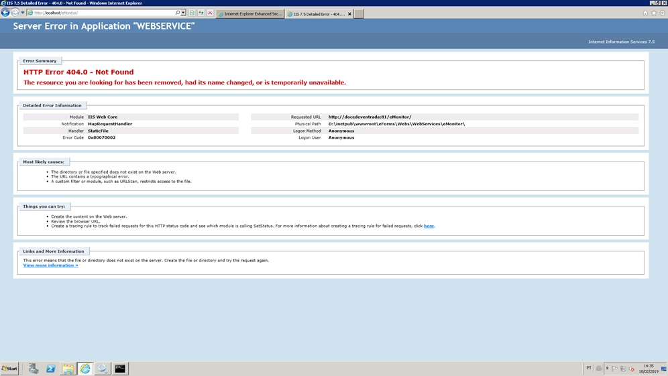Viewport: 668px width, 376px height.
Task: Expand the address bar autocomplete dropdown
Action: pyautogui.click(x=183, y=13)
